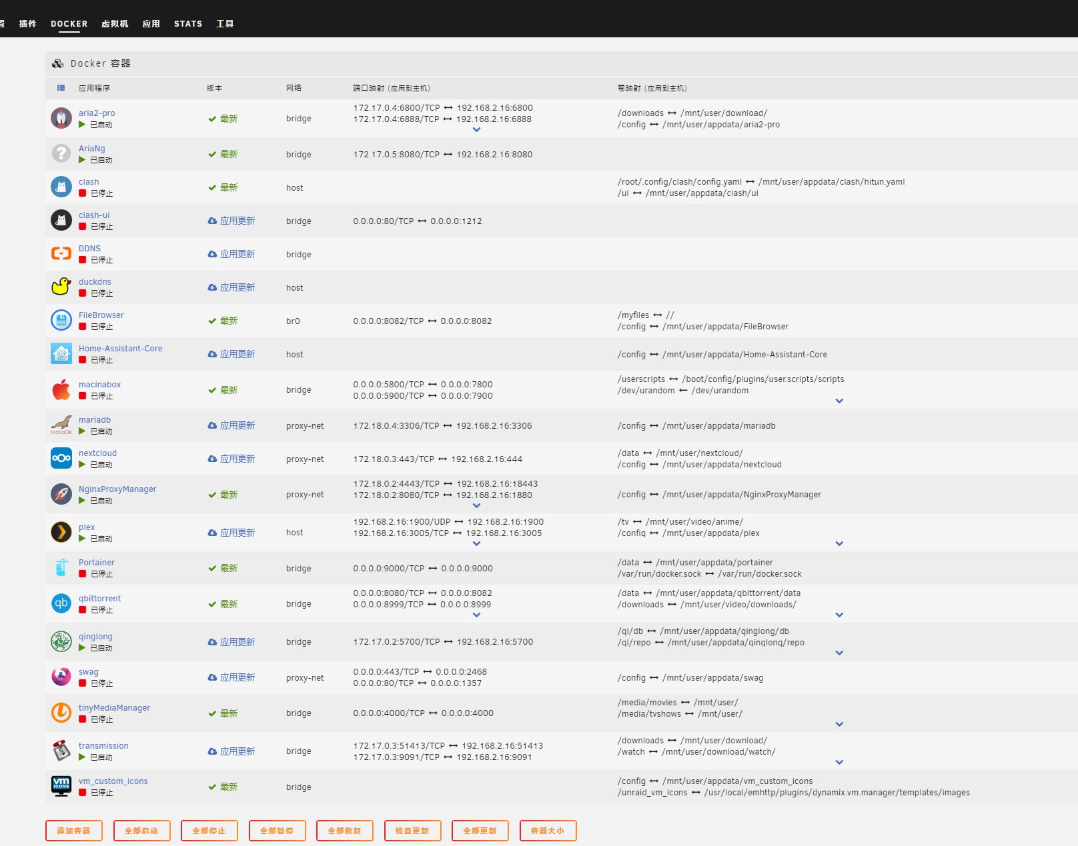Screen dimensions: 1078x846
Task: Click 应用更新 link for clash-ui
Action: pos(237,221)
